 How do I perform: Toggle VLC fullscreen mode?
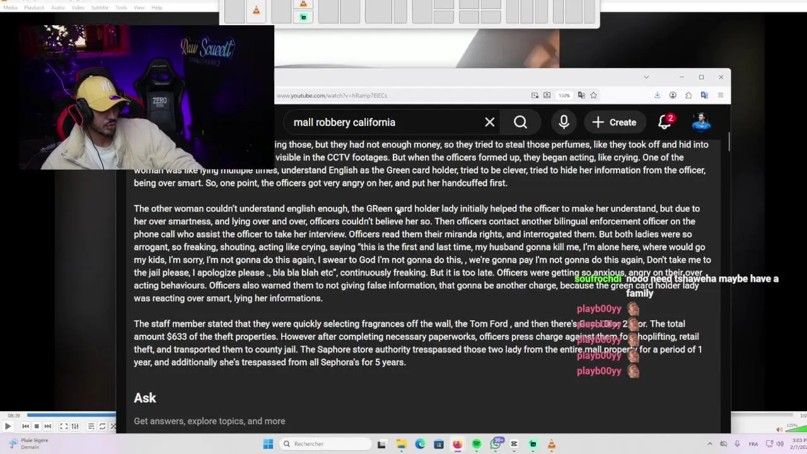pos(64,426)
